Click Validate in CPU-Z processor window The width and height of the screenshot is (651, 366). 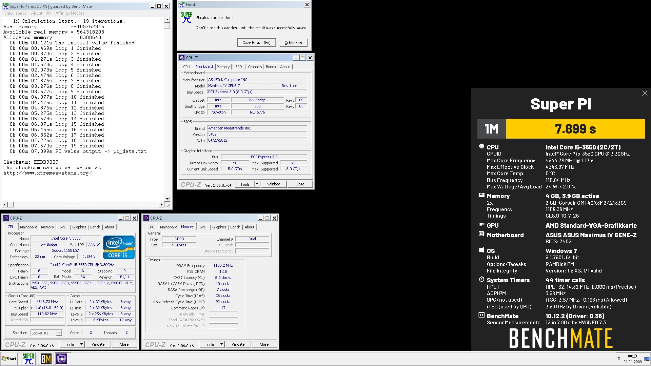coord(98,344)
